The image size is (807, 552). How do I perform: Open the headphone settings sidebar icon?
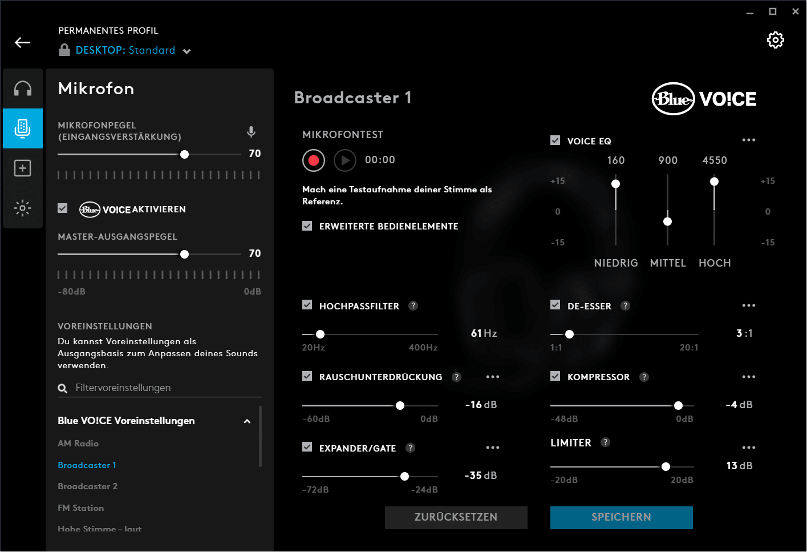click(x=23, y=88)
